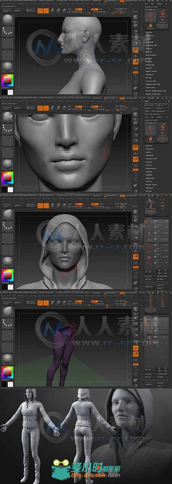The height and width of the screenshot is (484, 172).
Task: Activate Quick Sketch in the profile-head window
Action: pyautogui.click(x=32, y=11)
